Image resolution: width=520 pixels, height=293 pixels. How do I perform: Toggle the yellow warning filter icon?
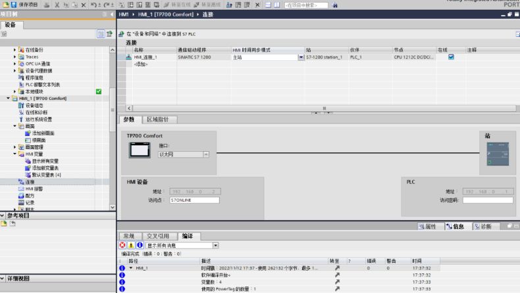pos(131,245)
